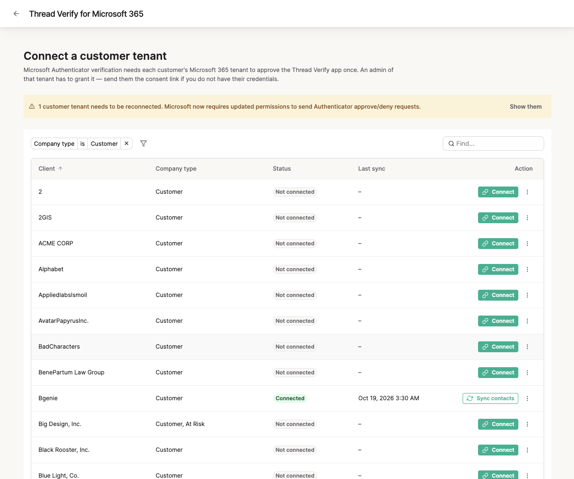Change the filter's Company type field
Screen dimensions: 574x479
tap(54, 144)
